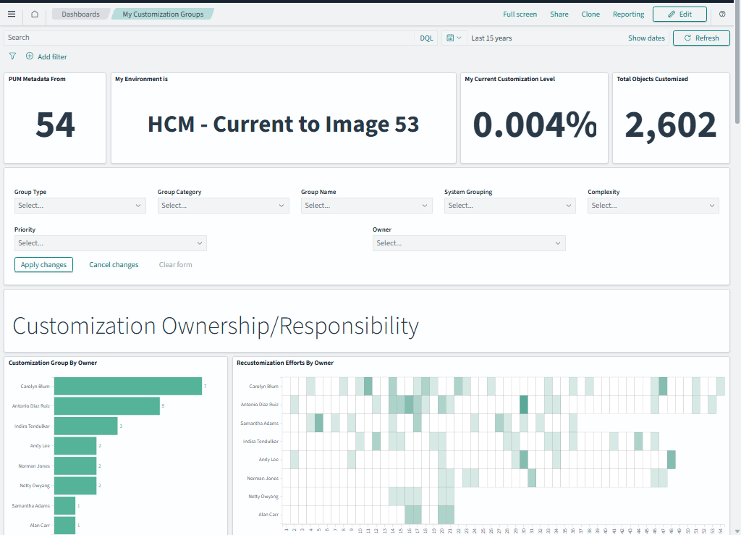Click the Samantha Adams bar

pos(64,506)
